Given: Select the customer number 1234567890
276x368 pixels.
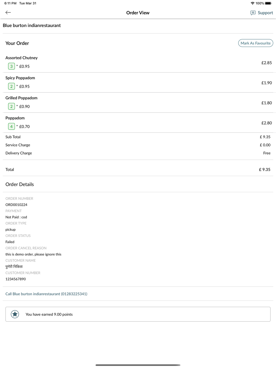Looking at the screenshot, I should [16, 279].
